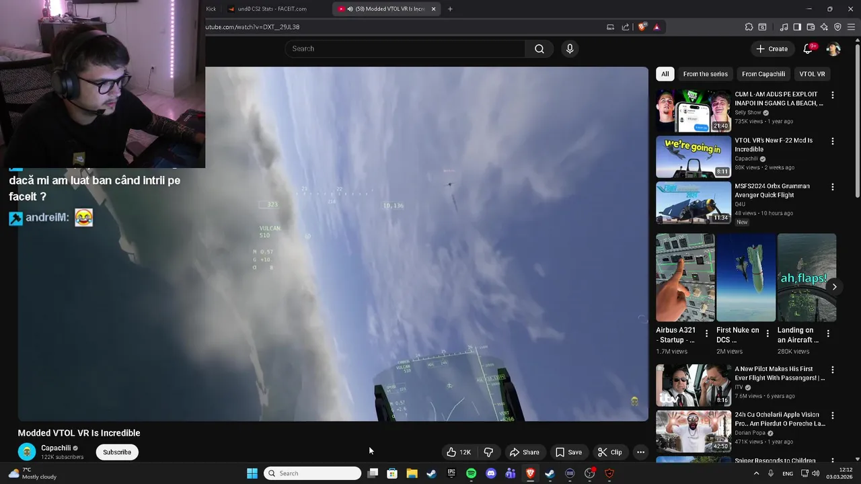Open options for 24h Cu Ochelarii video
Viewport: 861px width, 484px height.
pyautogui.click(x=832, y=415)
